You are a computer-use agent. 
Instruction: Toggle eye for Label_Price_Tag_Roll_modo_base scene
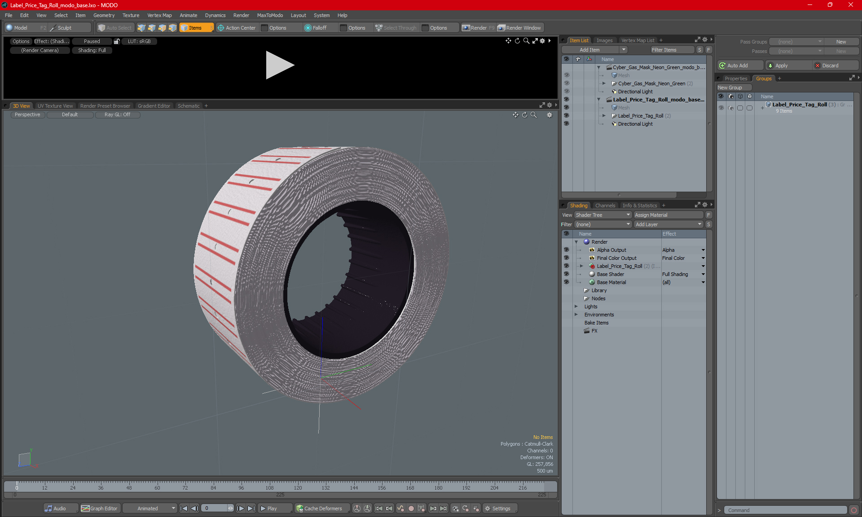(x=566, y=100)
